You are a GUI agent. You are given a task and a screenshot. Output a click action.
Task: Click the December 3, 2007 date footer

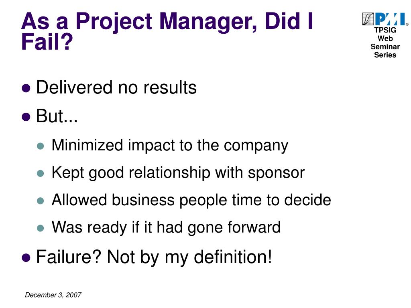point(53,295)
